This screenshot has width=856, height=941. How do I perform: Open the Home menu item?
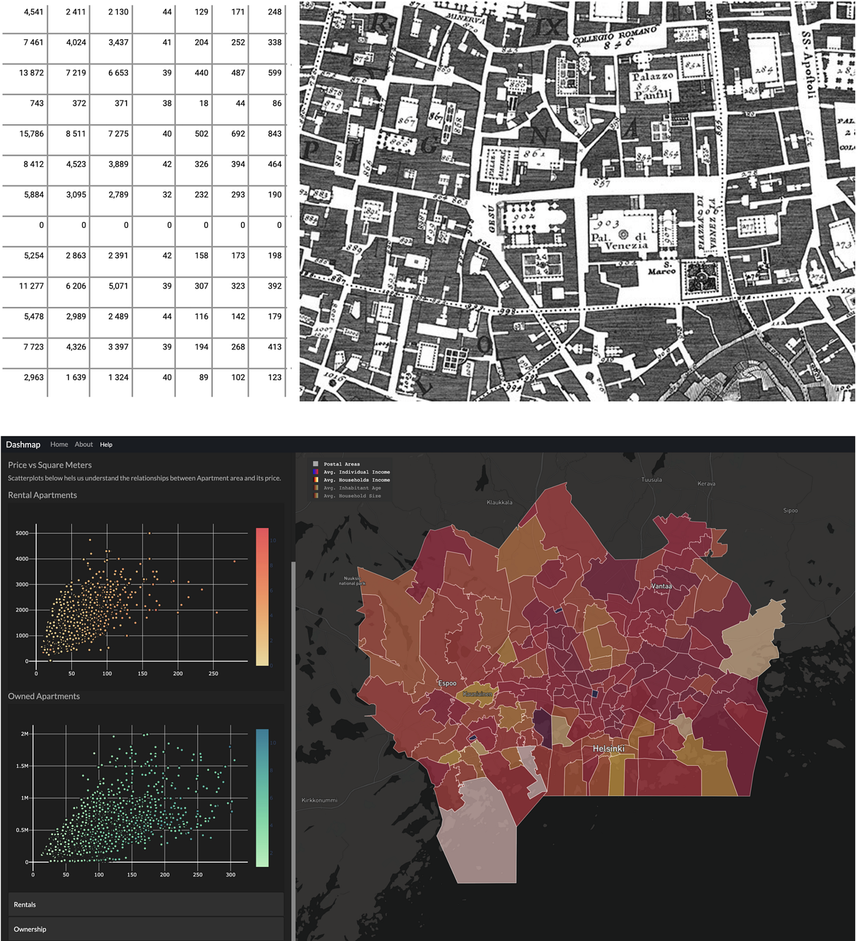(x=59, y=445)
